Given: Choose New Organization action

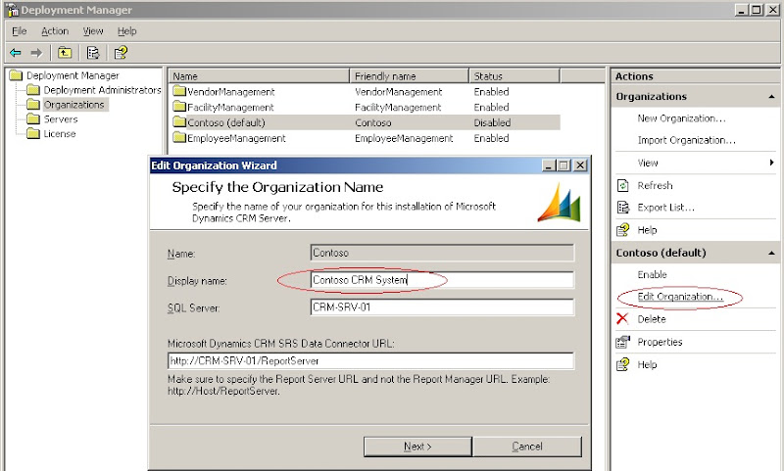Looking at the screenshot, I should pyautogui.click(x=681, y=118).
